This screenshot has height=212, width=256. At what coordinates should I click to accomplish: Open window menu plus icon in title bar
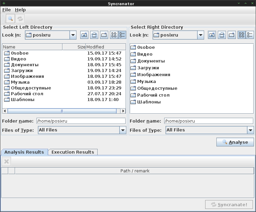(x=4, y=3)
